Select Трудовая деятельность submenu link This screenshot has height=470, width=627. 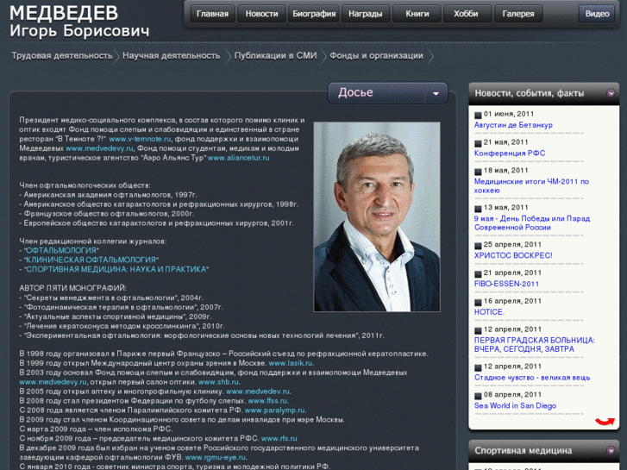[x=61, y=55]
